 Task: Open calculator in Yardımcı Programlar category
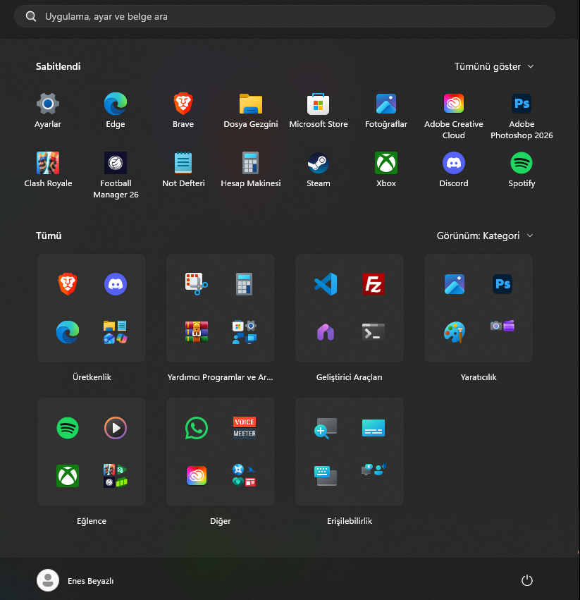[x=244, y=284]
